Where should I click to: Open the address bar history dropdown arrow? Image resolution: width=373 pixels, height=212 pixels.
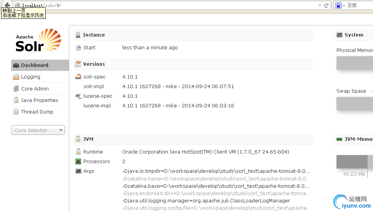click(320, 5)
